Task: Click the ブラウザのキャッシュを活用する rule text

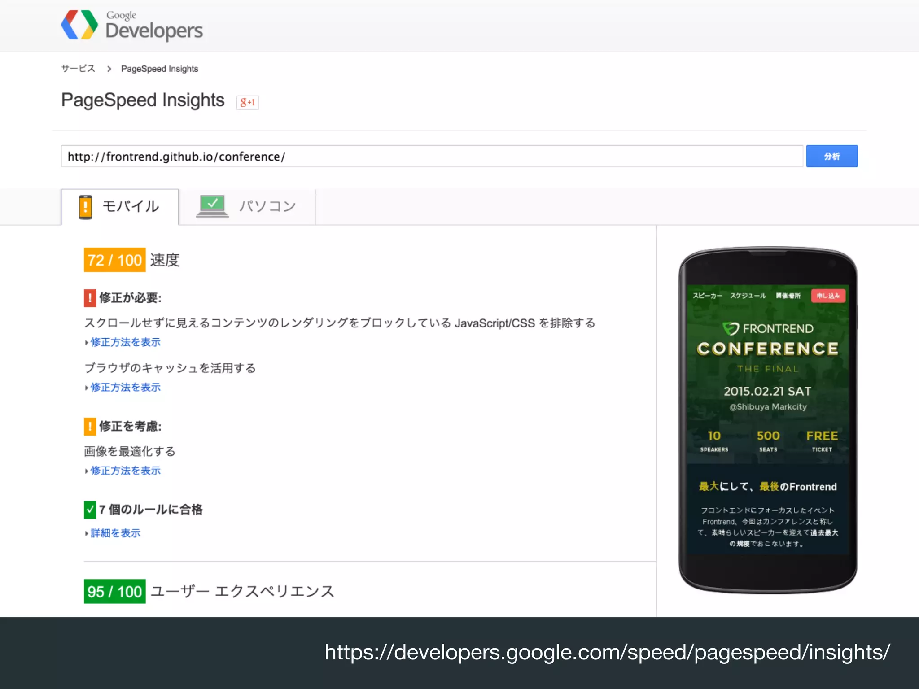Action: point(170,368)
